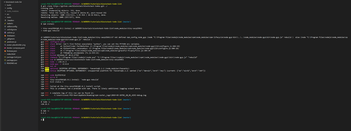Screen dimensions: 351x131
Task: Expand the src folder arrow
Action: coord(5,14)
